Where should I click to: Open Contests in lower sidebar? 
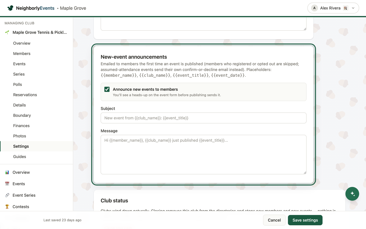point(21,207)
